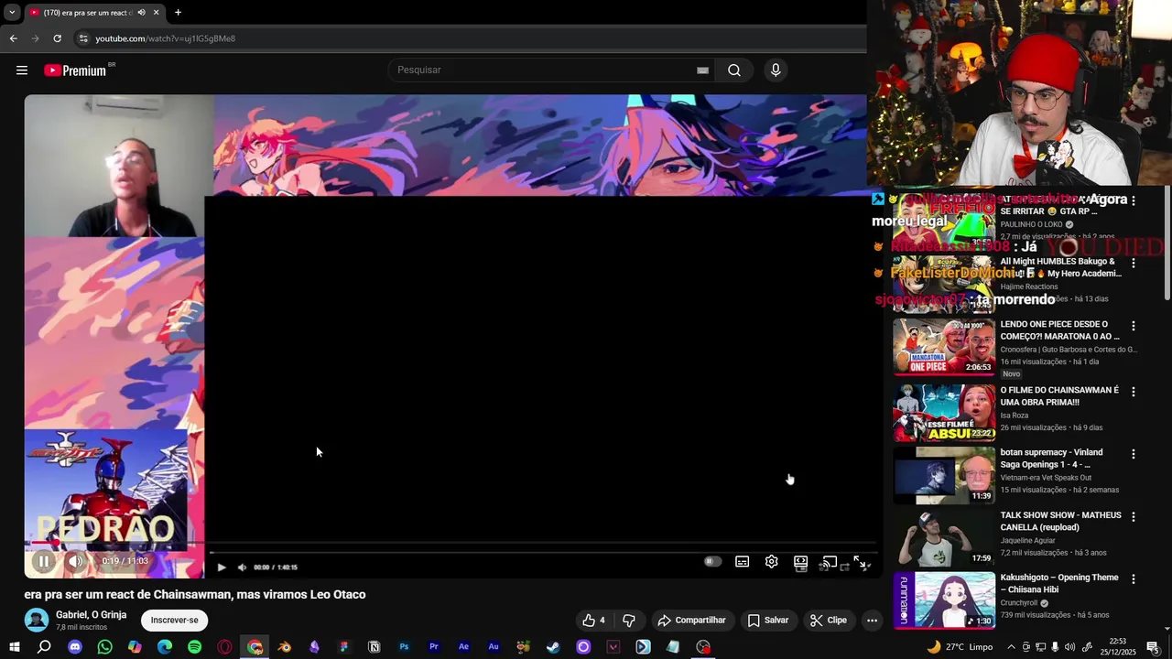This screenshot has height=659, width=1172.
Task: Unmute the embedded inner video speaker
Action: [242, 567]
